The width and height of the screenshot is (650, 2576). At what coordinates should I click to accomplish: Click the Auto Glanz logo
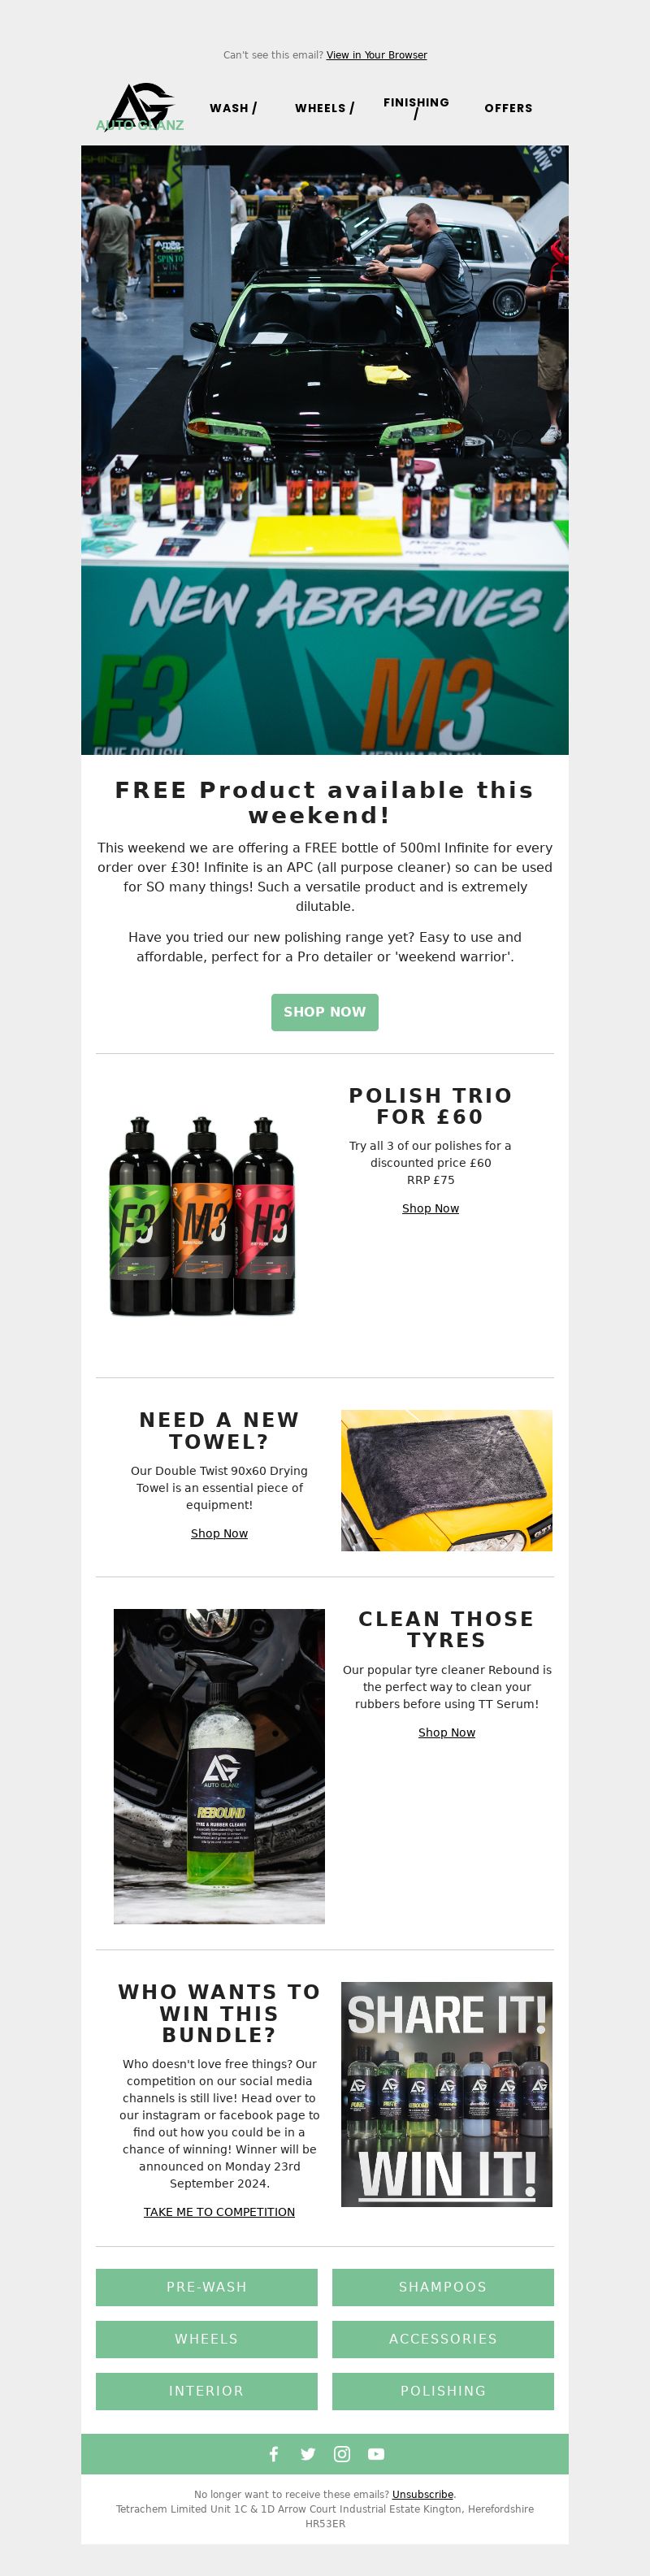[140, 107]
